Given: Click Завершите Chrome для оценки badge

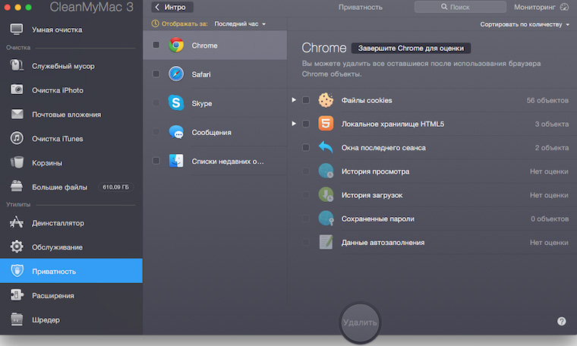Looking at the screenshot, I should coord(411,48).
